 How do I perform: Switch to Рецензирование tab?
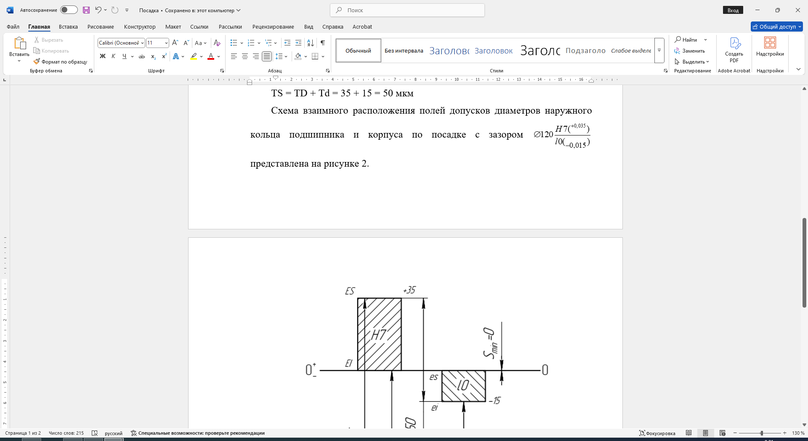click(273, 27)
